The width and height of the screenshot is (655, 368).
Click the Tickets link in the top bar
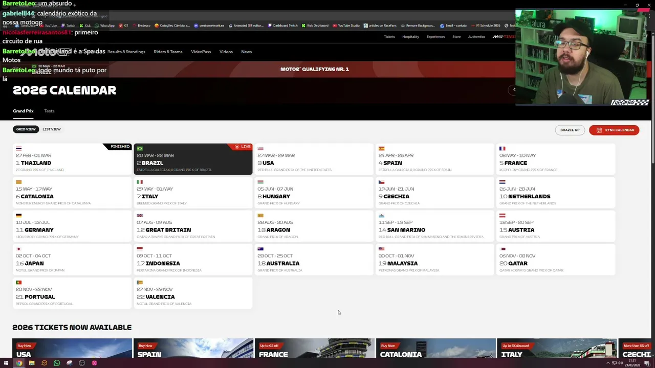click(389, 37)
